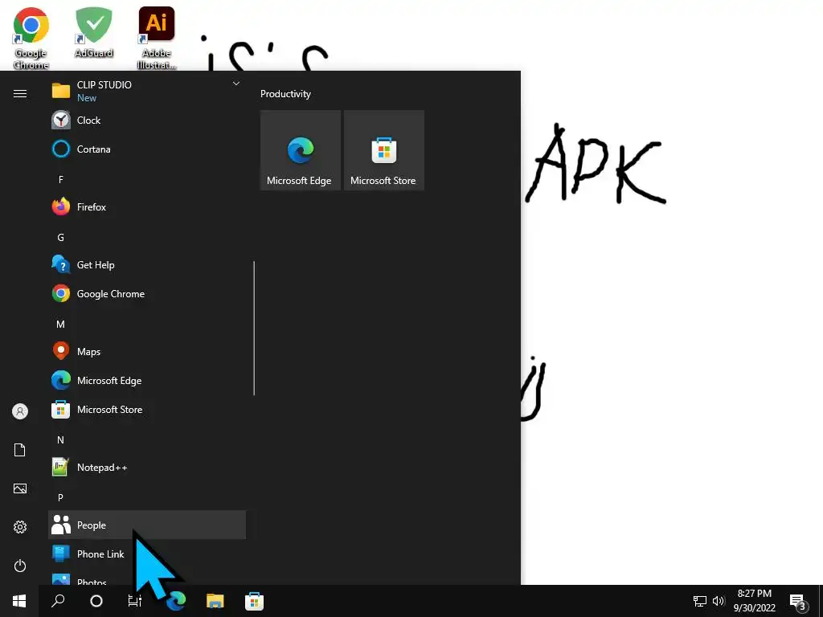Launch Clock from app list

147,121
